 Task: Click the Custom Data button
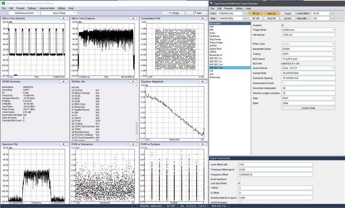tap(308, 108)
